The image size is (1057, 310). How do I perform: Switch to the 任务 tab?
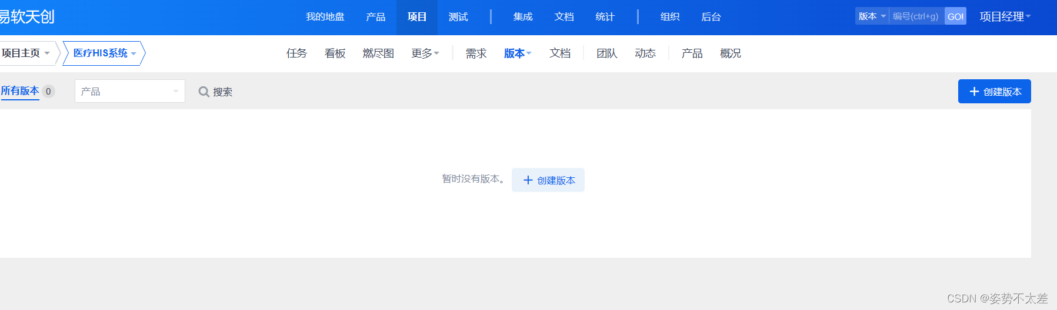click(x=296, y=53)
